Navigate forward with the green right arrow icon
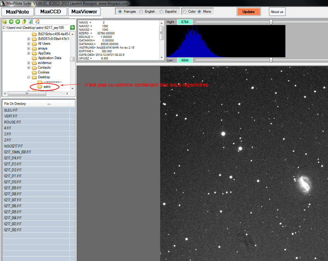328x261 pixels. pyautogui.click(x=18, y=22)
